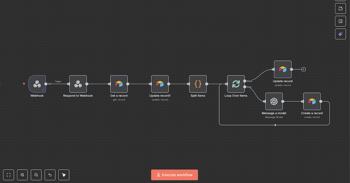Screen dimensions: 350x183
Task: Fit the workflow to view
Action: point(8,175)
